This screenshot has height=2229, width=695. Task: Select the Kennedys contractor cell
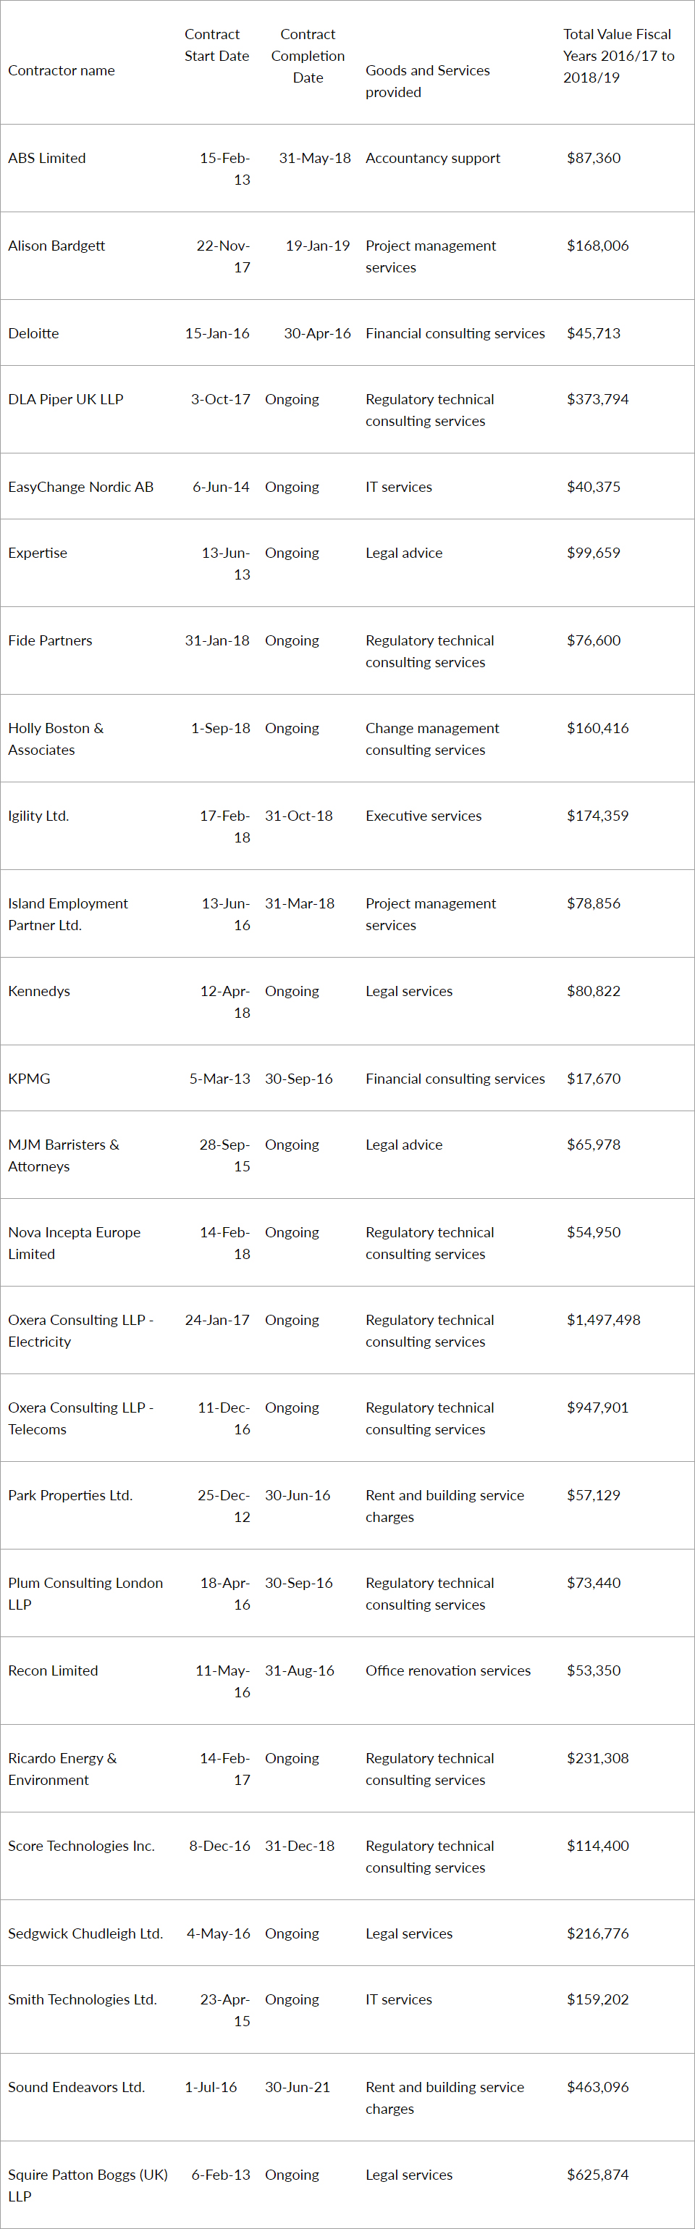39,992
